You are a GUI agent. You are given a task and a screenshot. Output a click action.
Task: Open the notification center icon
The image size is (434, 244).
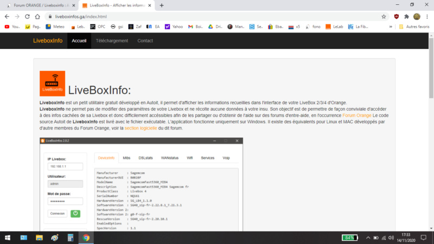click(x=424, y=237)
